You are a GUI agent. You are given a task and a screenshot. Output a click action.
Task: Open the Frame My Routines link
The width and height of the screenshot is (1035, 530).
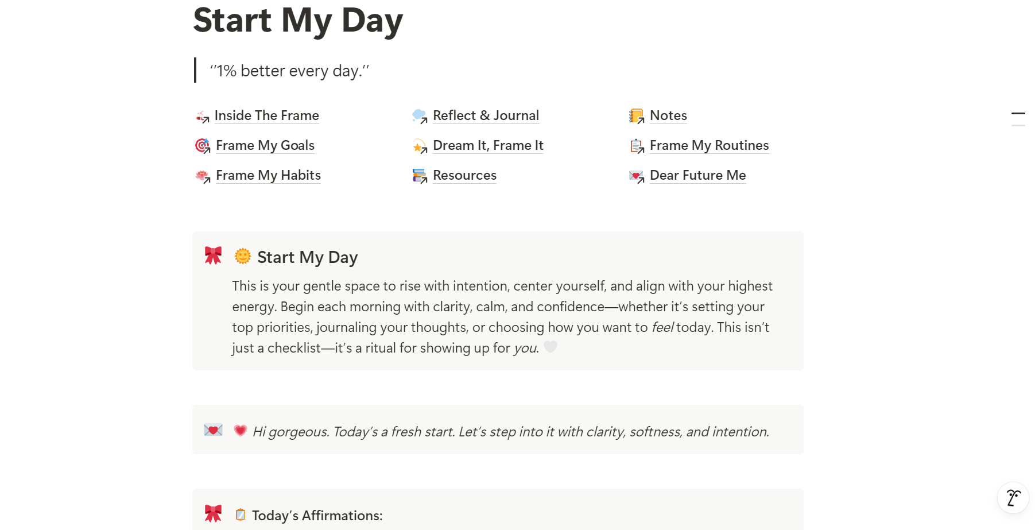(709, 145)
